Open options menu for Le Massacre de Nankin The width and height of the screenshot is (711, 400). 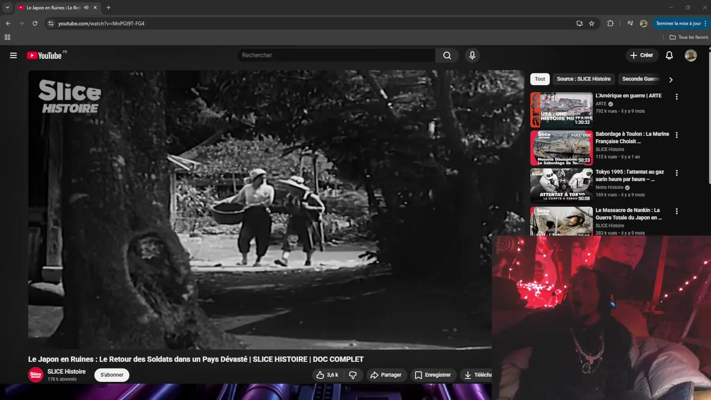point(677,211)
